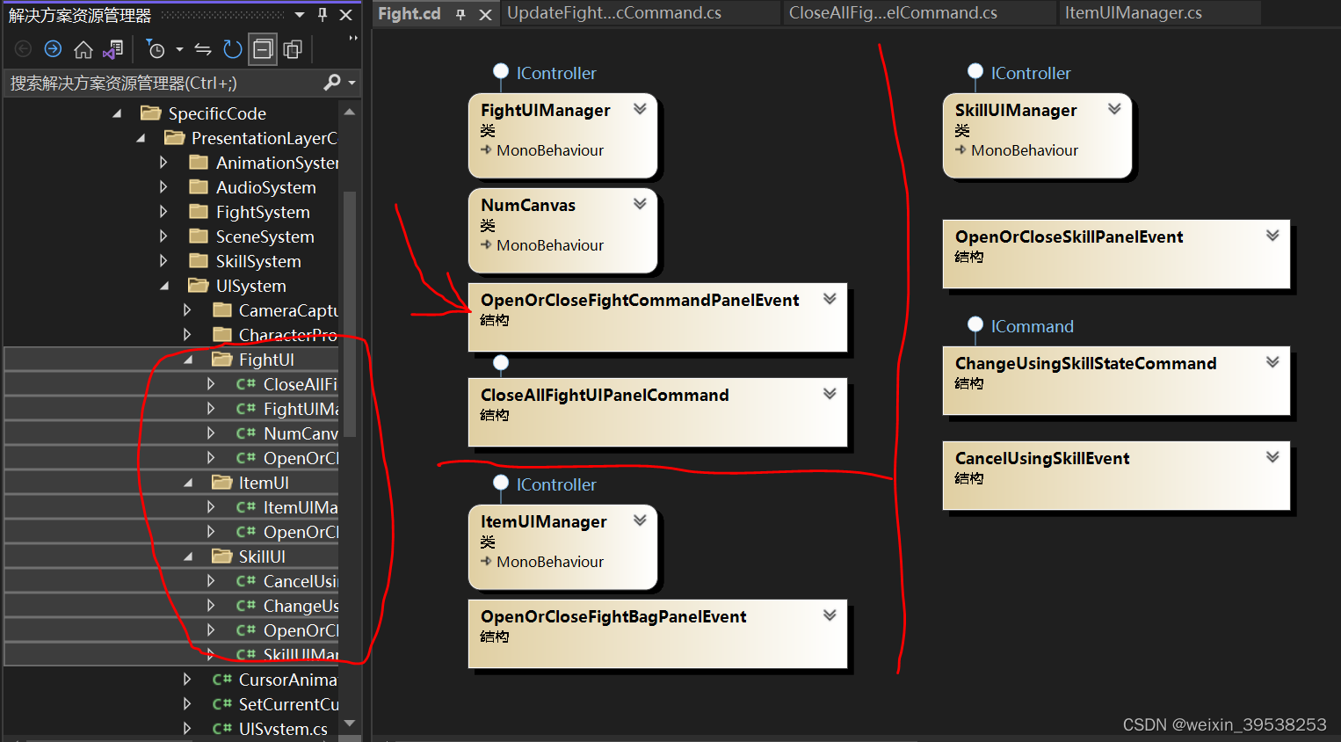Close the Fight.cd tab
This screenshot has width=1341, height=742.
click(485, 14)
